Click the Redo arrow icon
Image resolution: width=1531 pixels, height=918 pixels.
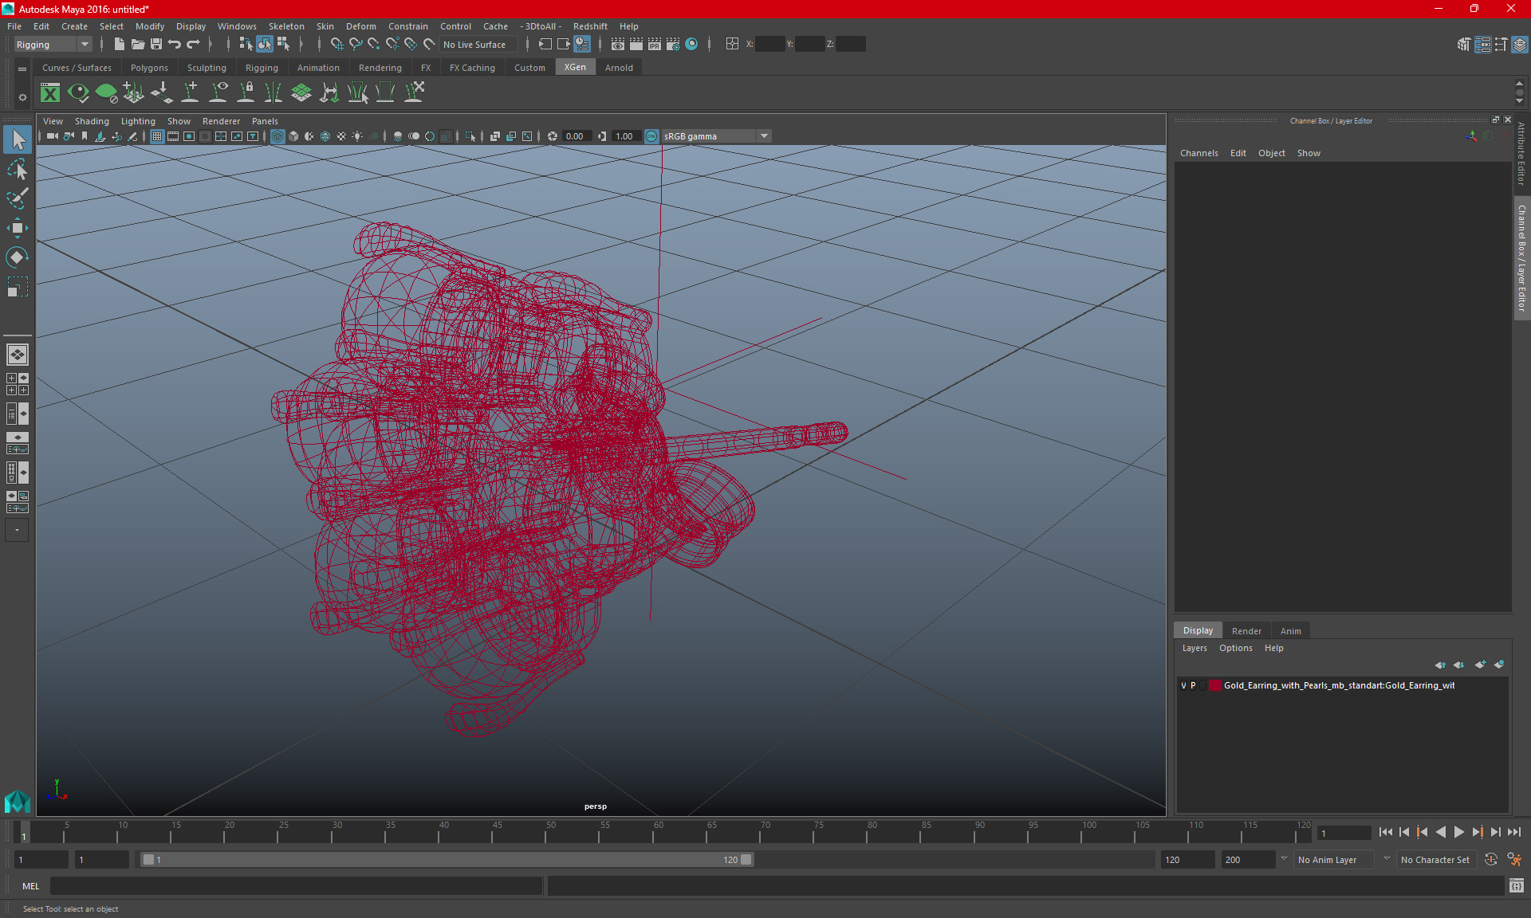point(193,45)
